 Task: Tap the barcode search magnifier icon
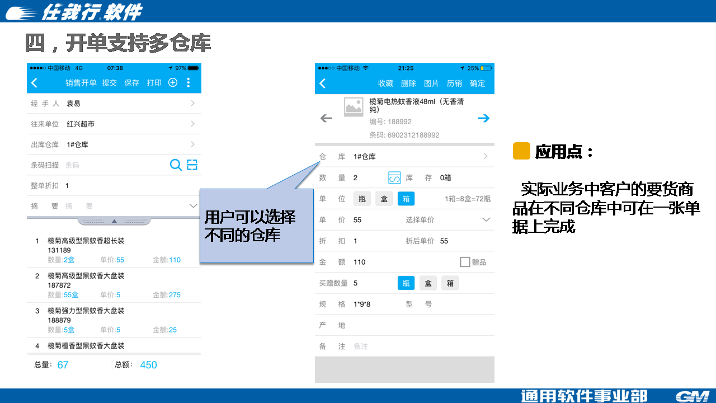tap(176, 165)
